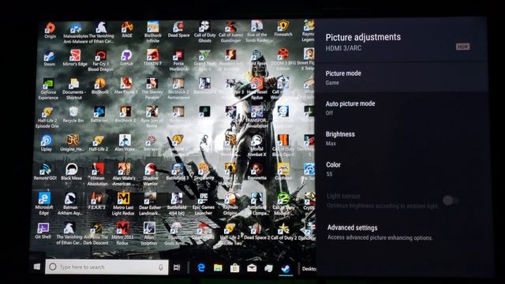505x284 pixels.
Task: Open the GeForce Experience shortcut
Action: [x=48, y=89]
